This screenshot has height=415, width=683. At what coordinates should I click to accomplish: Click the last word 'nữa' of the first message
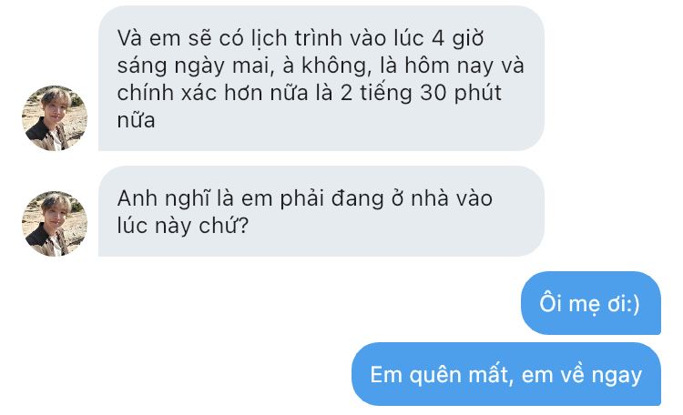click(x=136, y=120)
